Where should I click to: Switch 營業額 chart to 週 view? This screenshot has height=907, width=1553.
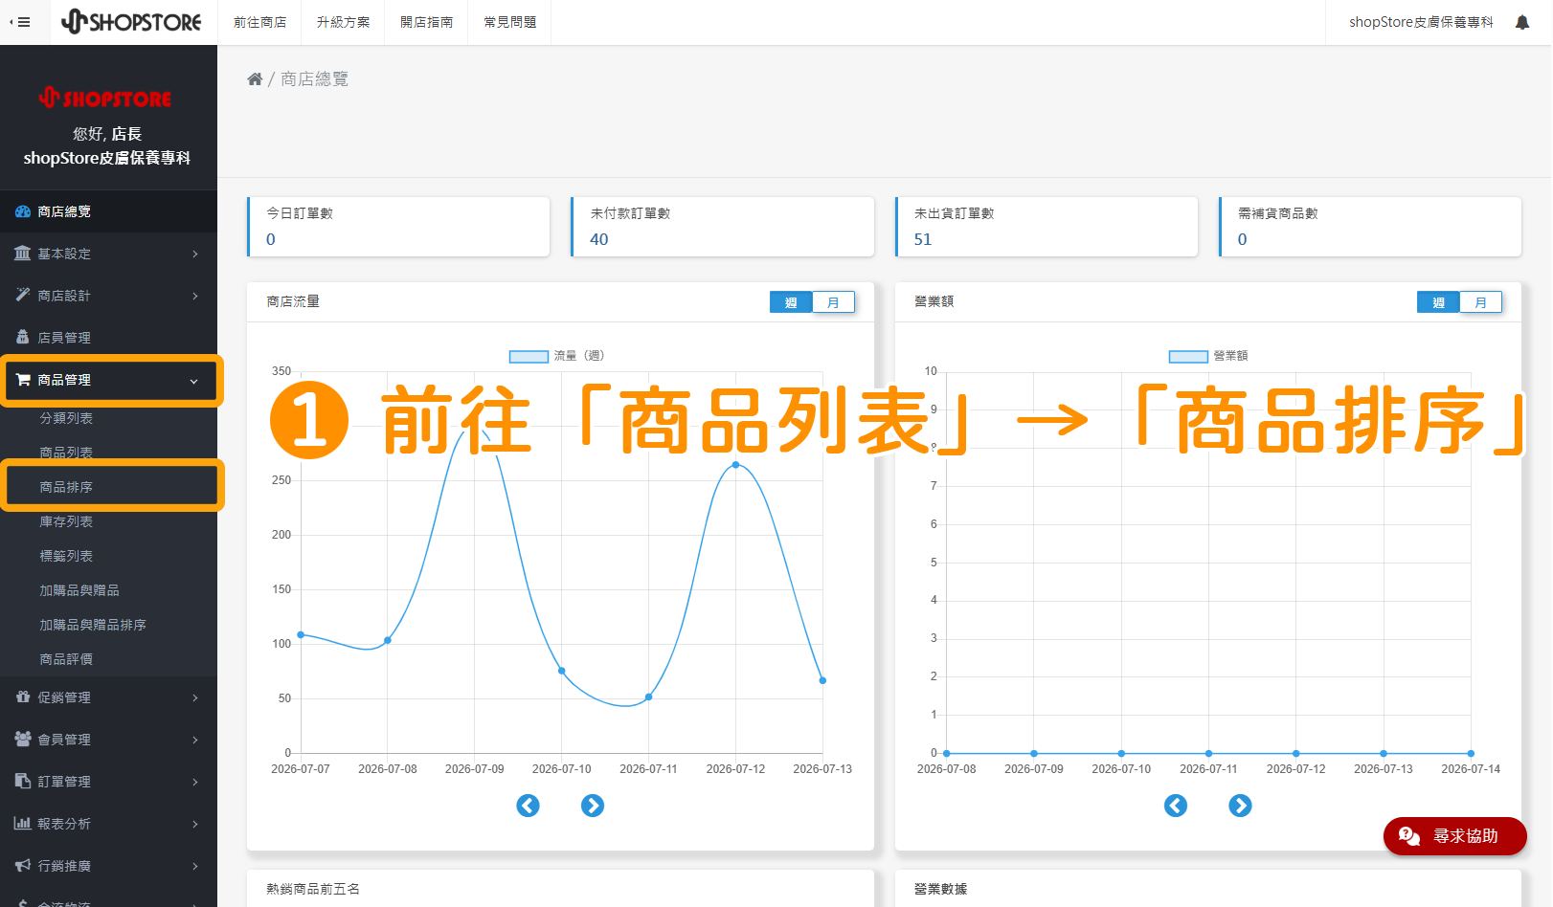click(x=1438, y=302)
